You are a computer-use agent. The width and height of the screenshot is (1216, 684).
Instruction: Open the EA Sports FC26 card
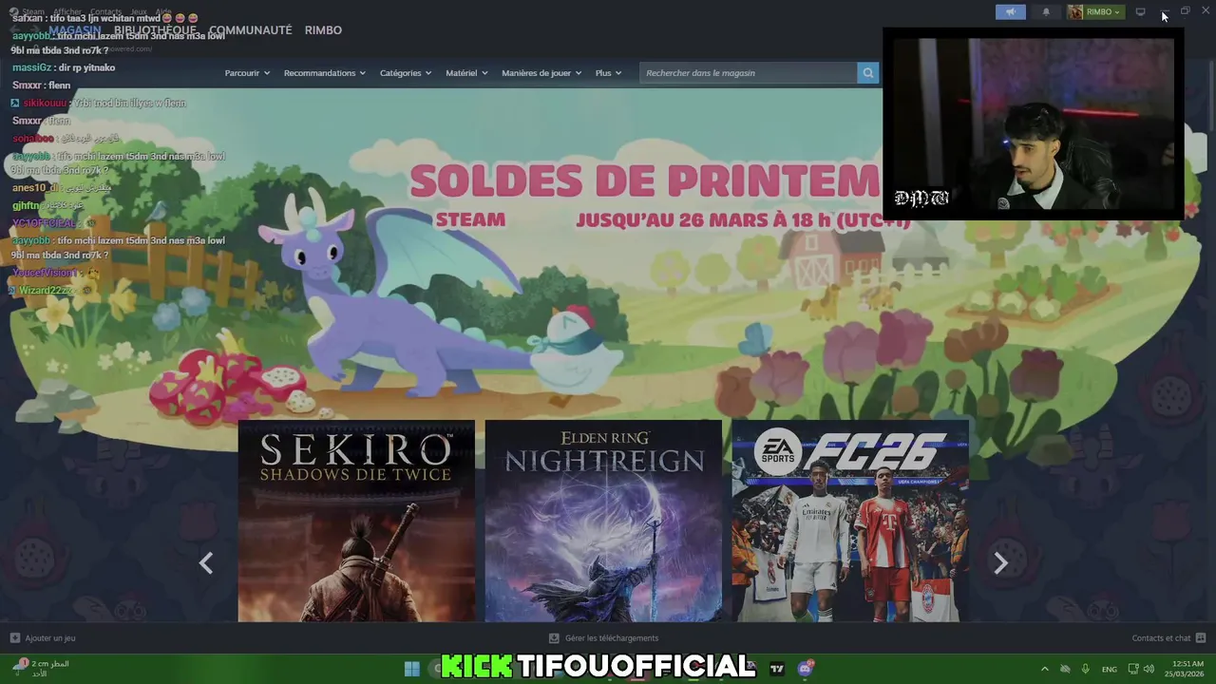[x=850, y=521]
